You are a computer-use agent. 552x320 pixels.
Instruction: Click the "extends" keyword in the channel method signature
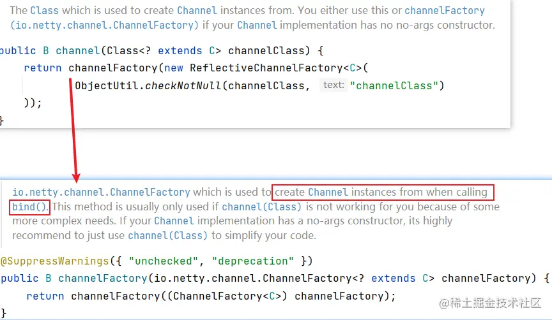coord(180,50)
